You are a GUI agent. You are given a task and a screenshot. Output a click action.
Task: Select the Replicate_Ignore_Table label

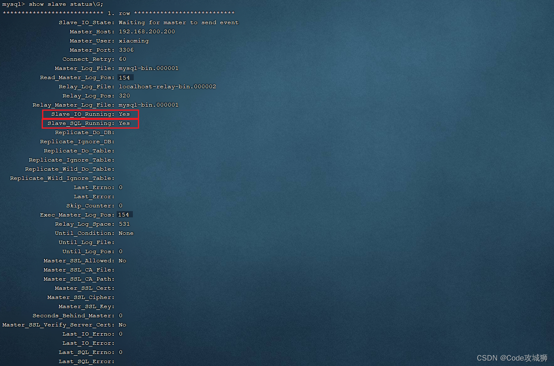(72, 160)
